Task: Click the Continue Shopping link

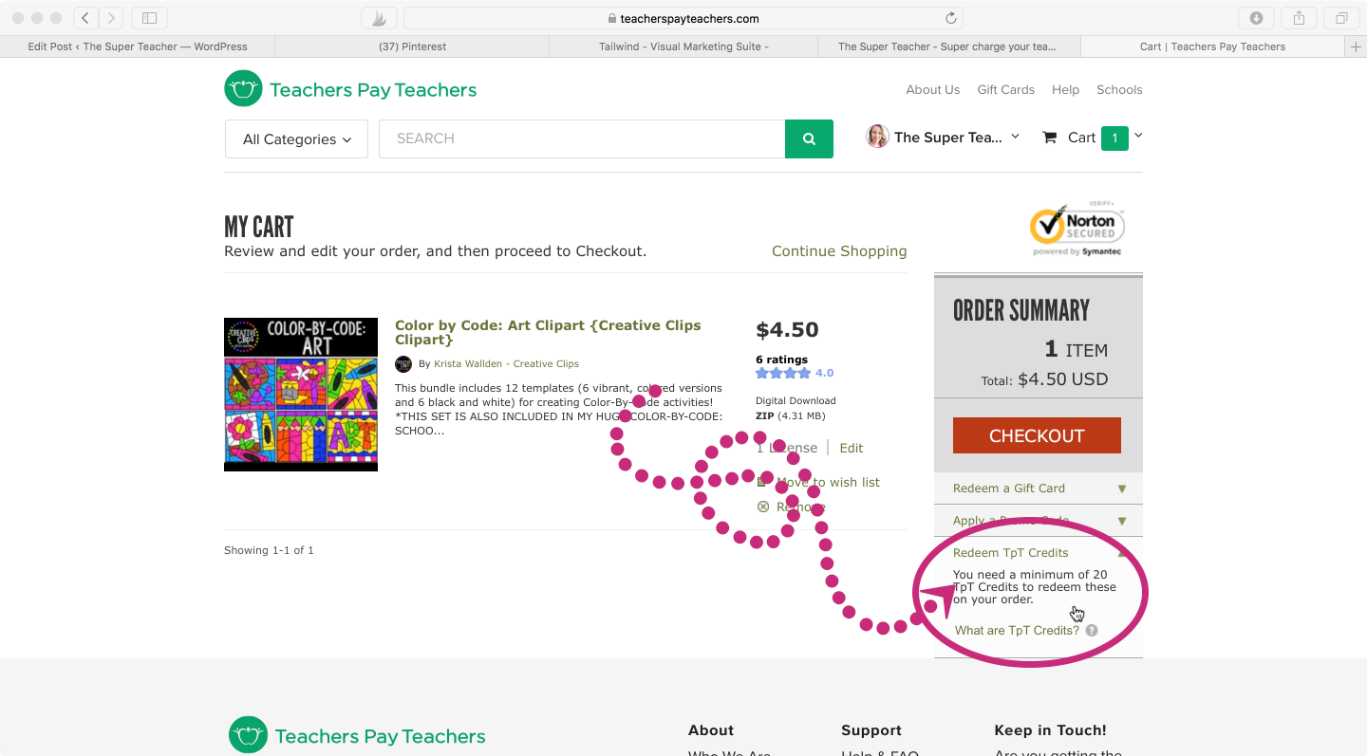Action: click(839, 250)
